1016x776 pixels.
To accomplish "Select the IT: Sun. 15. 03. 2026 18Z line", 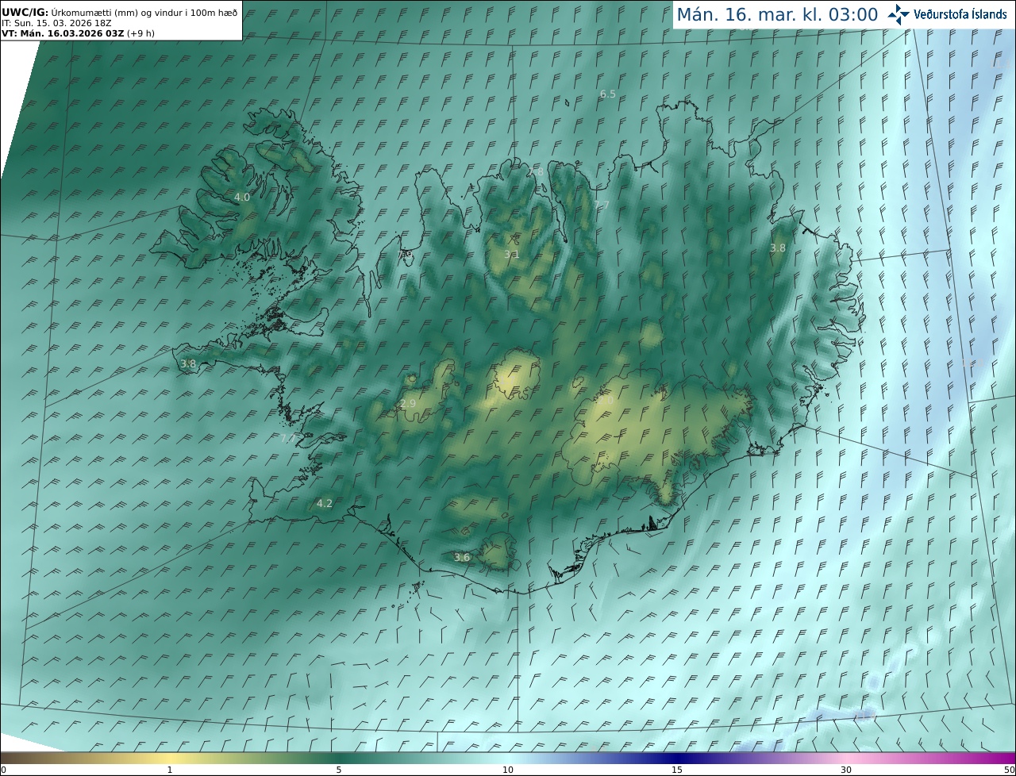I will (x=56, y=23).
